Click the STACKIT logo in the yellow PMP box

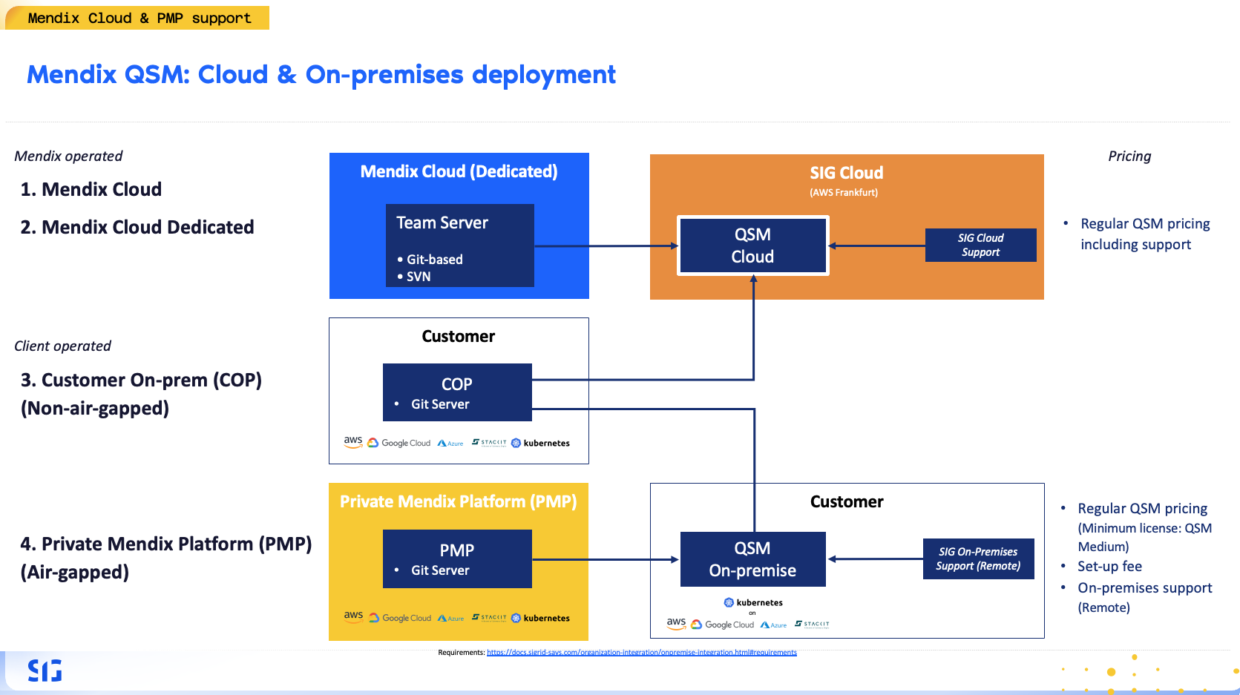(x=489, y=617)
